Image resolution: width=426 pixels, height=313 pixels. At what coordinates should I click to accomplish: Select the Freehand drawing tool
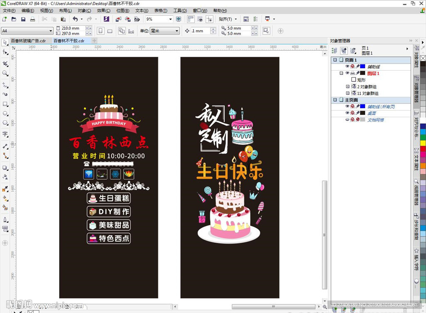(x=5, y=85)
